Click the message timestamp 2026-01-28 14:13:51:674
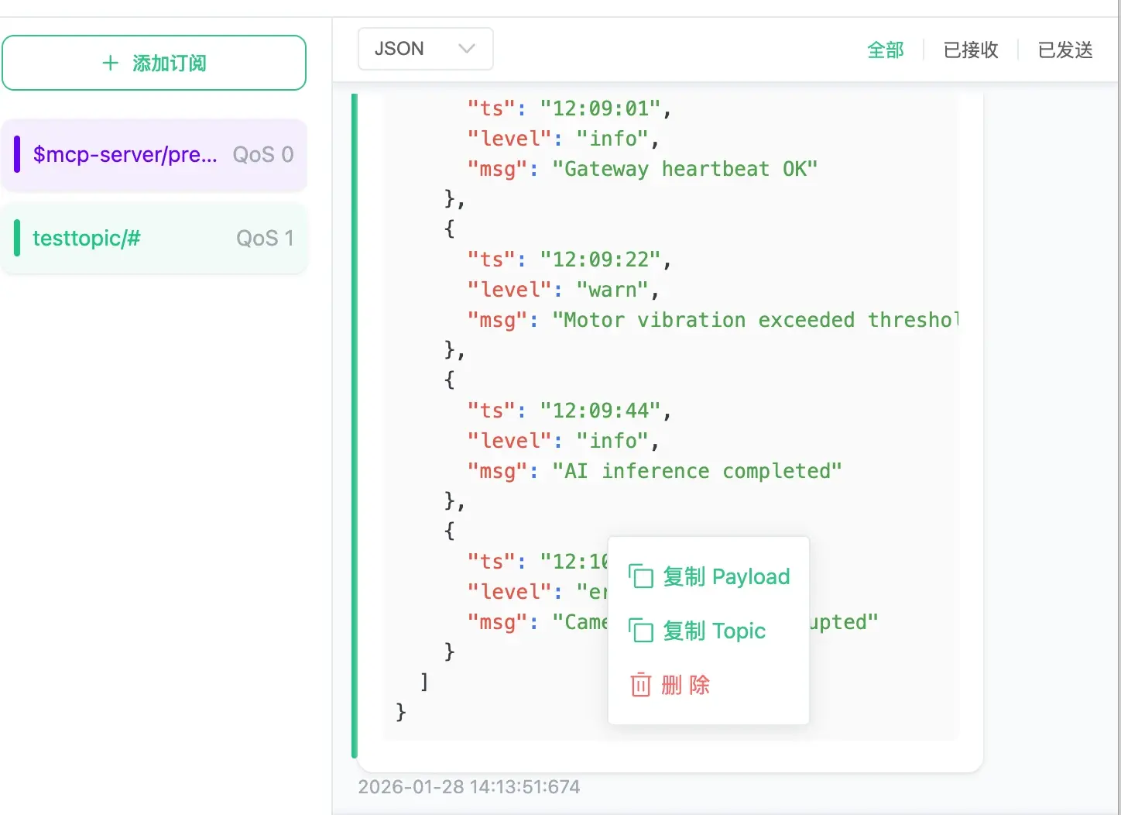1121x815 pixels. point(468,787)
